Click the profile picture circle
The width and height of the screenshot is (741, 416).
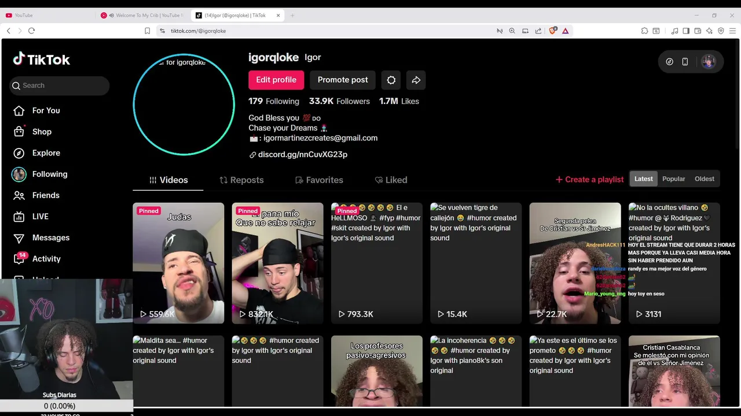[x=184, y=105]
